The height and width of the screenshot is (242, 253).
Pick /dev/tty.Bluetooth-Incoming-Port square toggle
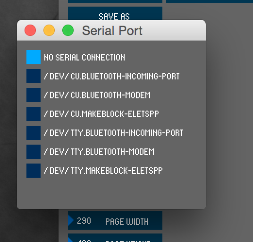tap(34, 133)
